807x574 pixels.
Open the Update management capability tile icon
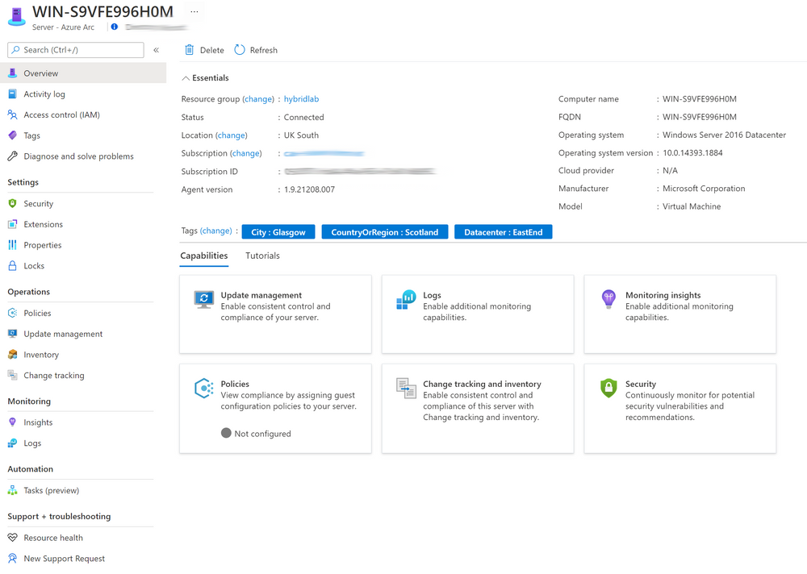coord(203,300)
